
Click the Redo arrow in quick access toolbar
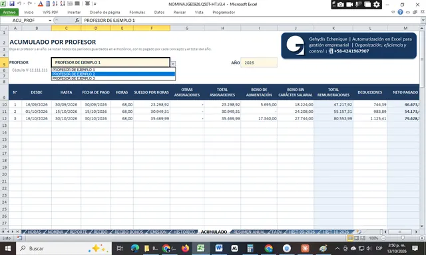pos(29,4)
